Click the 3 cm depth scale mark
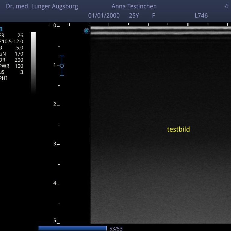The image size is (231, 231). click(x=56, y=144)
